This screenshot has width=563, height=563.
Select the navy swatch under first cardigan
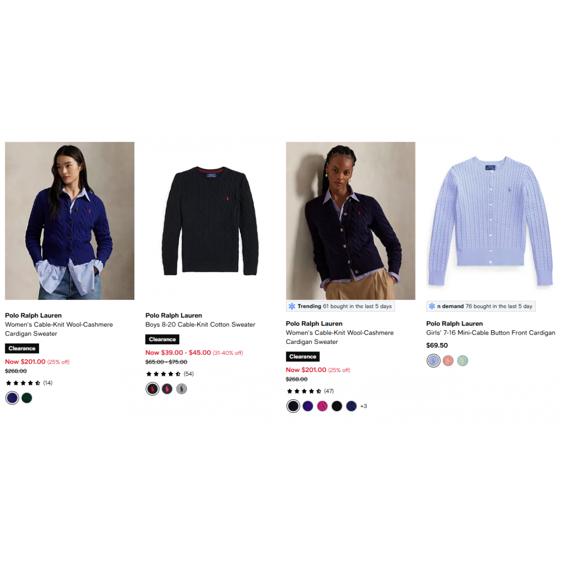tap(12, 398)
